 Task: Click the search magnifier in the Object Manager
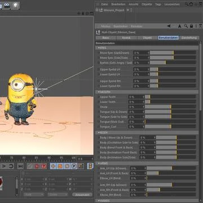tap(187, 4)
